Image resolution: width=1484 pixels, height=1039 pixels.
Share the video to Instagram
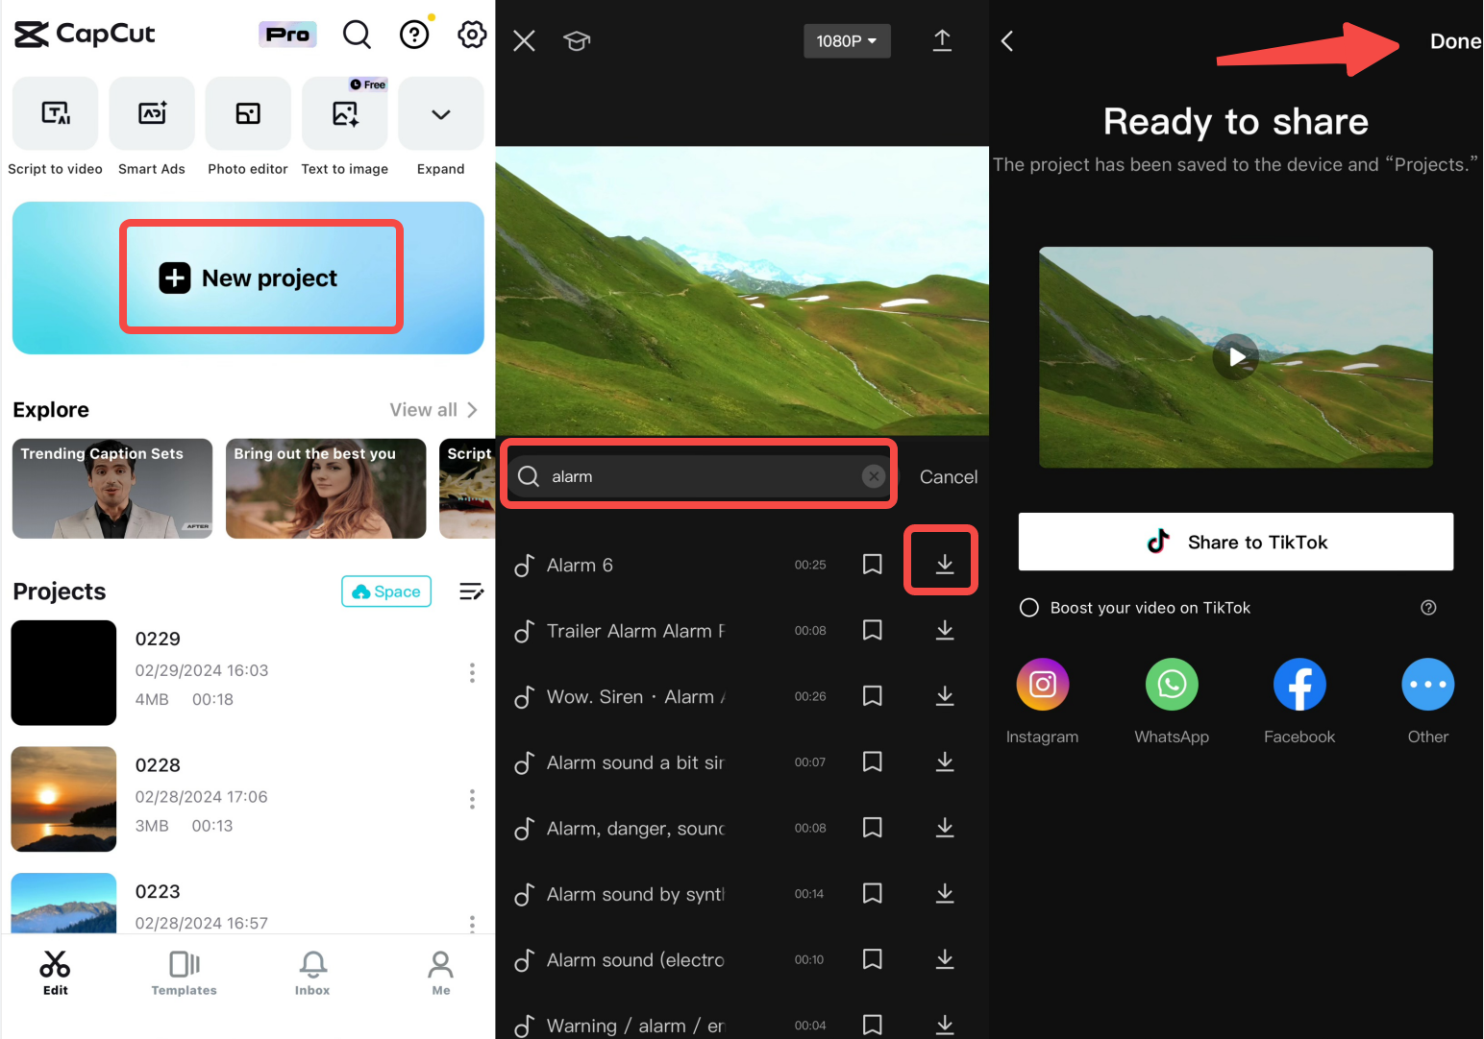click(x=1042, y=685)
